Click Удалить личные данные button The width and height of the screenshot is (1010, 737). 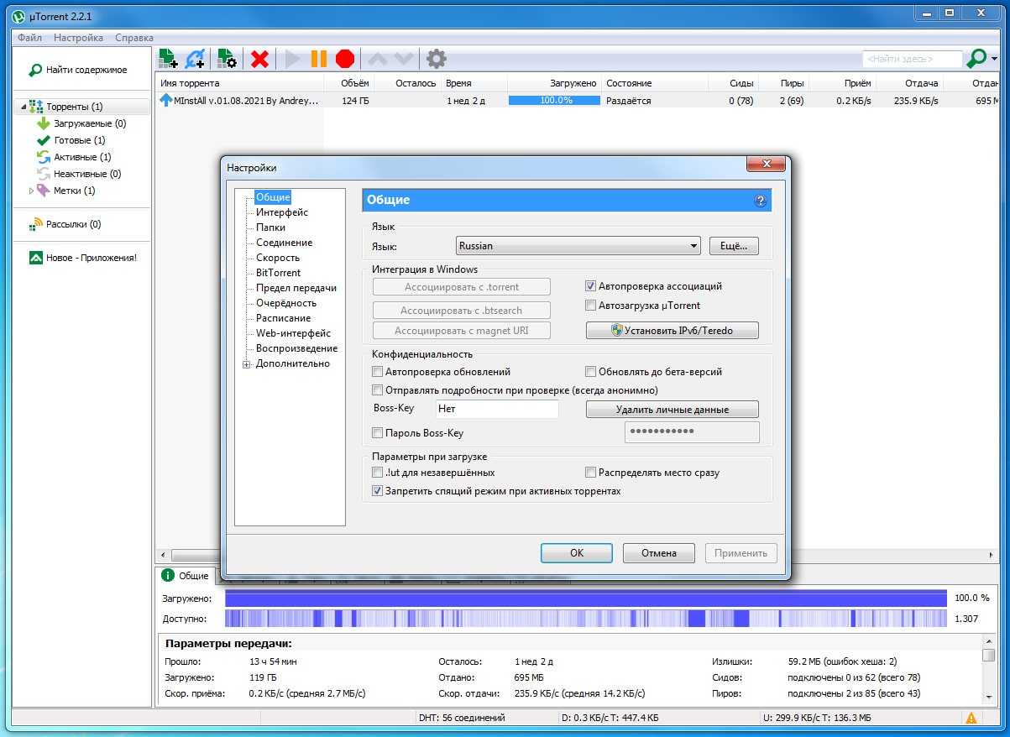pyautogui.click(x=672, y=410)
